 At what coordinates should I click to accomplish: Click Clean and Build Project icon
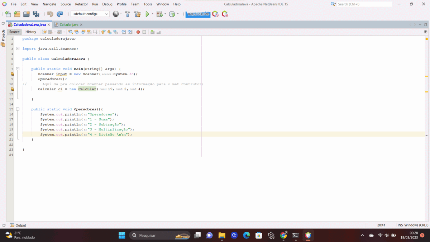coord(137,14)
